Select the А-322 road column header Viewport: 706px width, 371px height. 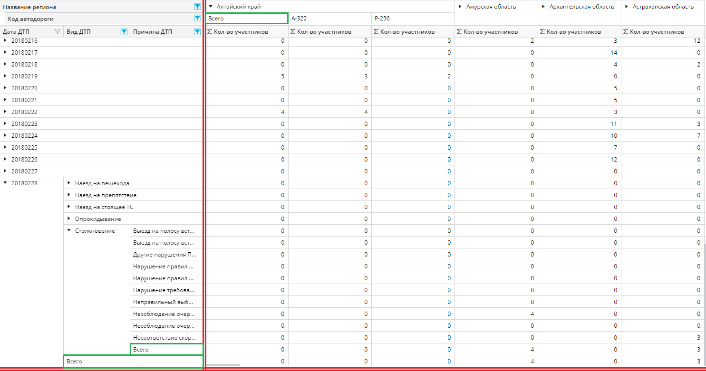point(329,19)
